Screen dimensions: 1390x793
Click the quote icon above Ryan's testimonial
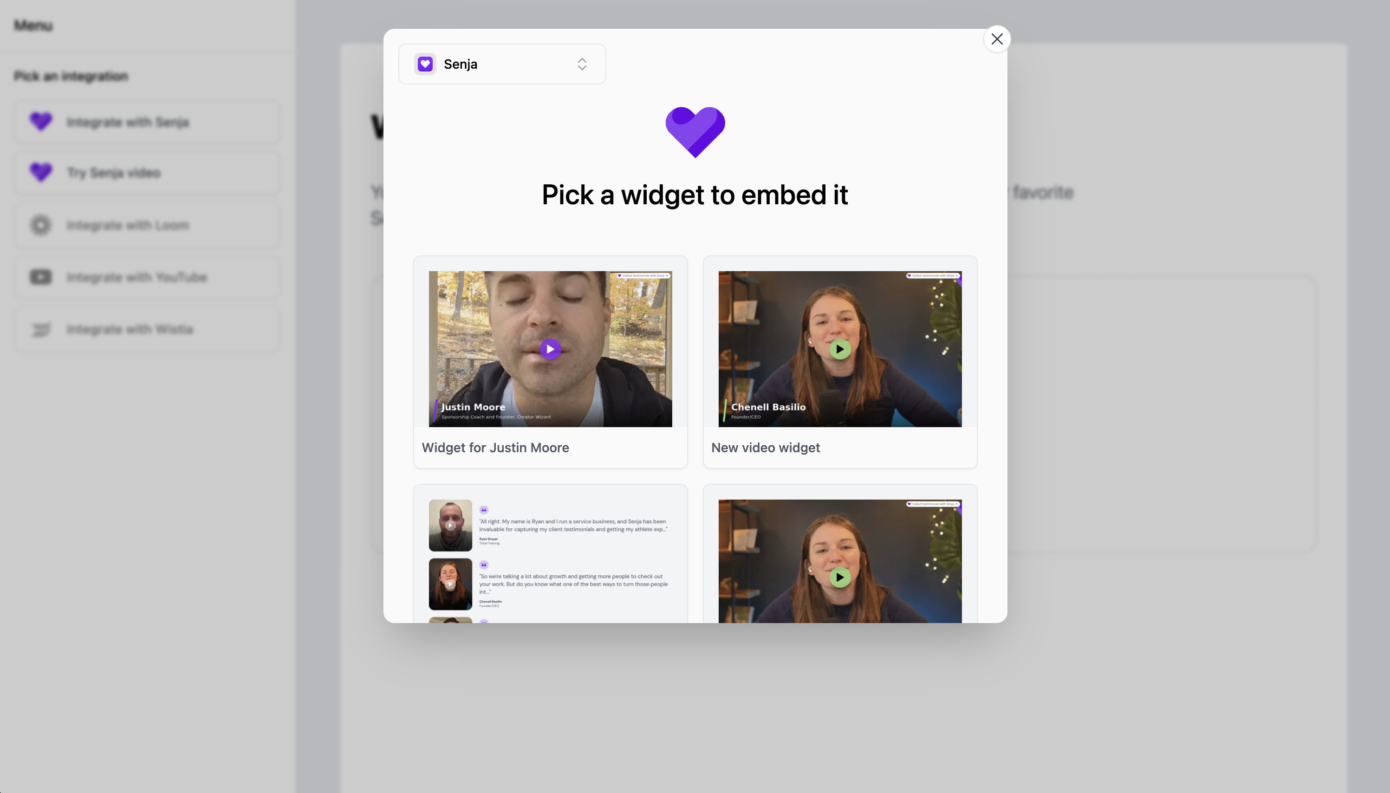pos(483,510)
